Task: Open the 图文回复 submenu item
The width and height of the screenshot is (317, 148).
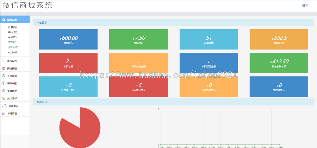Action: (x=13, y=47)
